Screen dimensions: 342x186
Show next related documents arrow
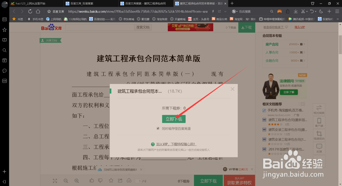pyautogui.click(x=303, y=104)
